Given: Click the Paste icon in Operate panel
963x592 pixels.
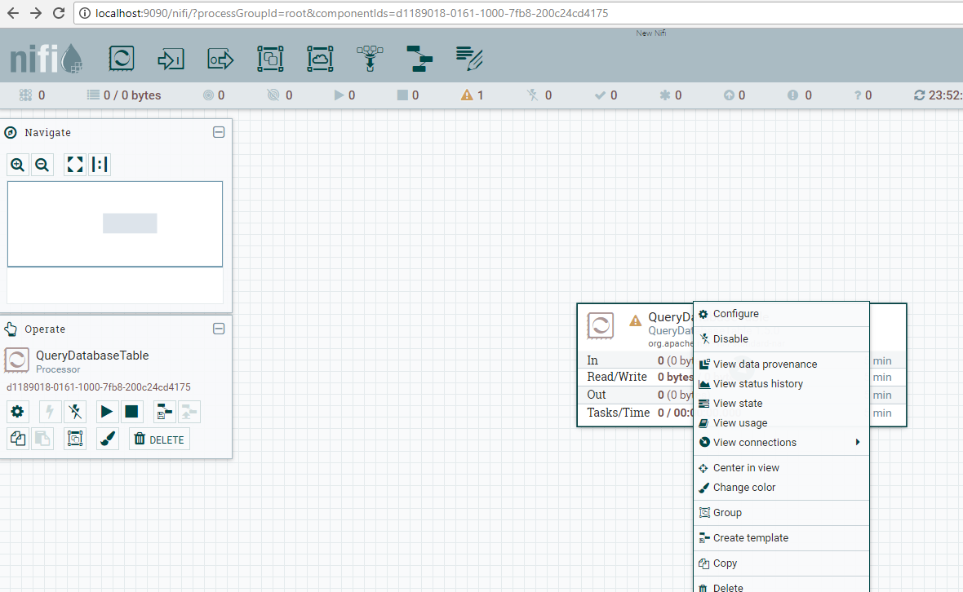Looking at the screenshot, I should click(42, 439).
